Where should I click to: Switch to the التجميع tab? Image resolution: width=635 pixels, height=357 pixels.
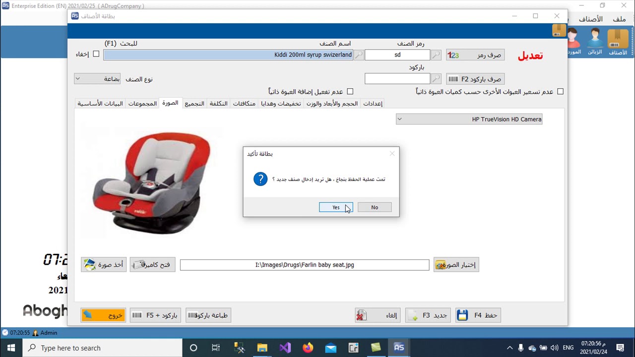click(194, 104)
